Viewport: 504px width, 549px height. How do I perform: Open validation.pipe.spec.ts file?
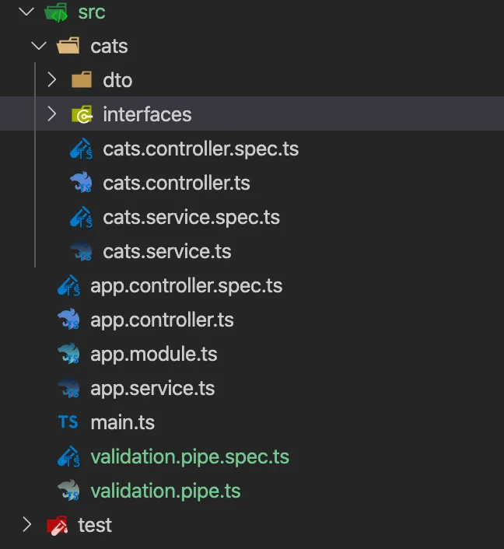[190, 456]
